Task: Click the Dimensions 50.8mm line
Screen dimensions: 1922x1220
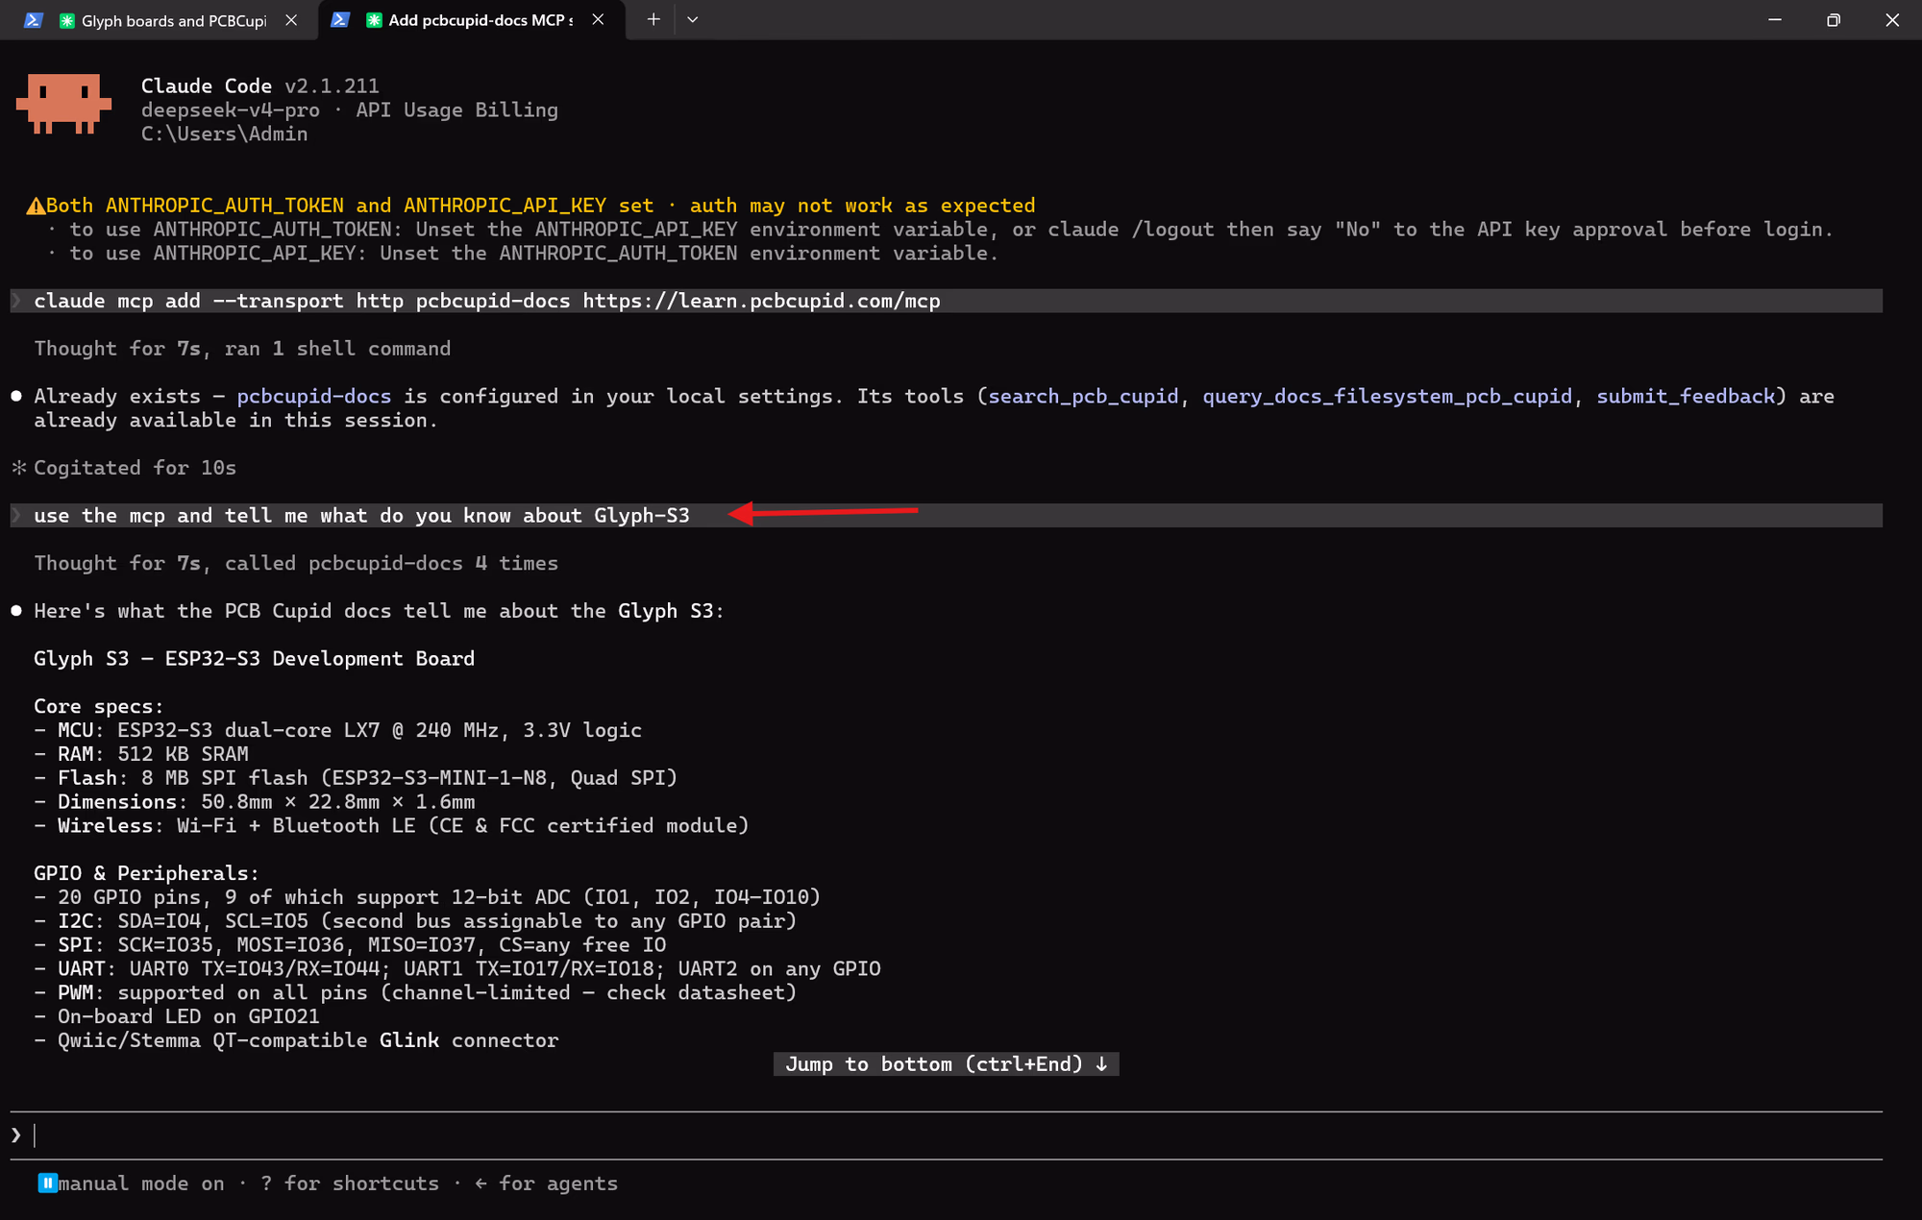Action: click(x=254, y=802)
